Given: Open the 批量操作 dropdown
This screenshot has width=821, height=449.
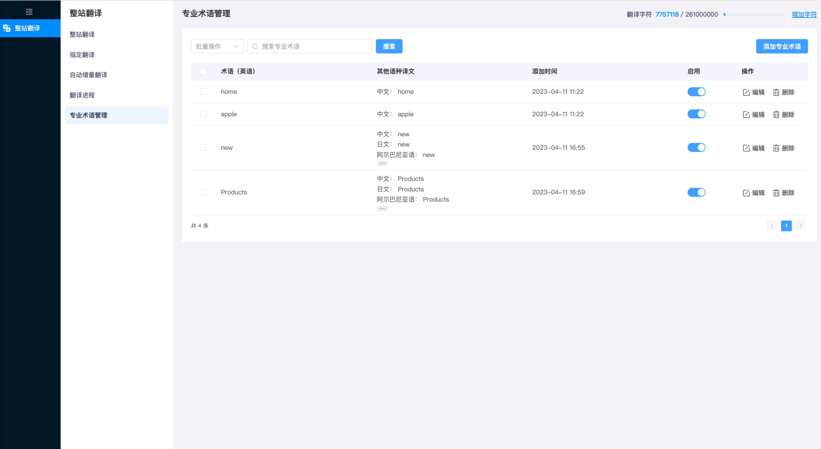Looking at the screenshot, I should [x=217, y=46].
